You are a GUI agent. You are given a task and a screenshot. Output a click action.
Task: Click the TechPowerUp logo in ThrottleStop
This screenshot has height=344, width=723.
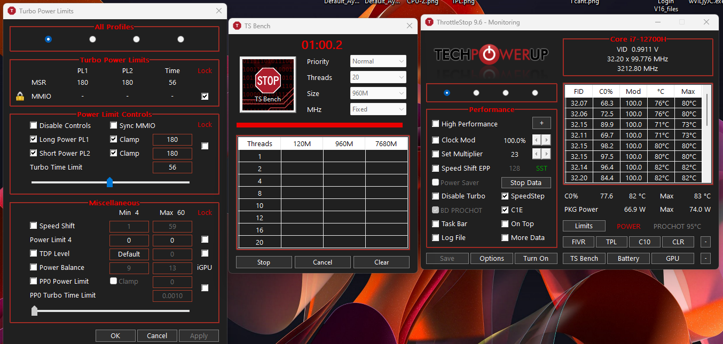point(491,54)
